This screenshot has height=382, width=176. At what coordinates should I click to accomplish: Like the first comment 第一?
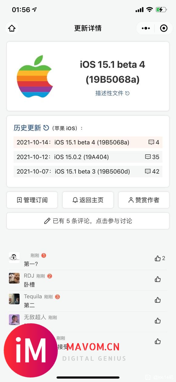[x=158, y=258]
